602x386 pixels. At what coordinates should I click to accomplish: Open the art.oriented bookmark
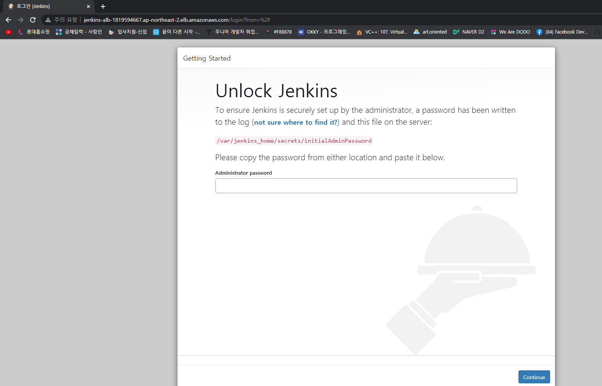430,32
